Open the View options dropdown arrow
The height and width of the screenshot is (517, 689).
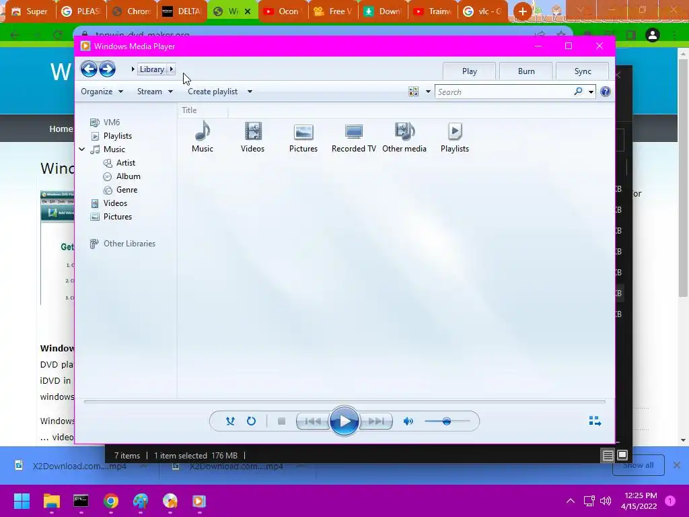pos(428,92)
